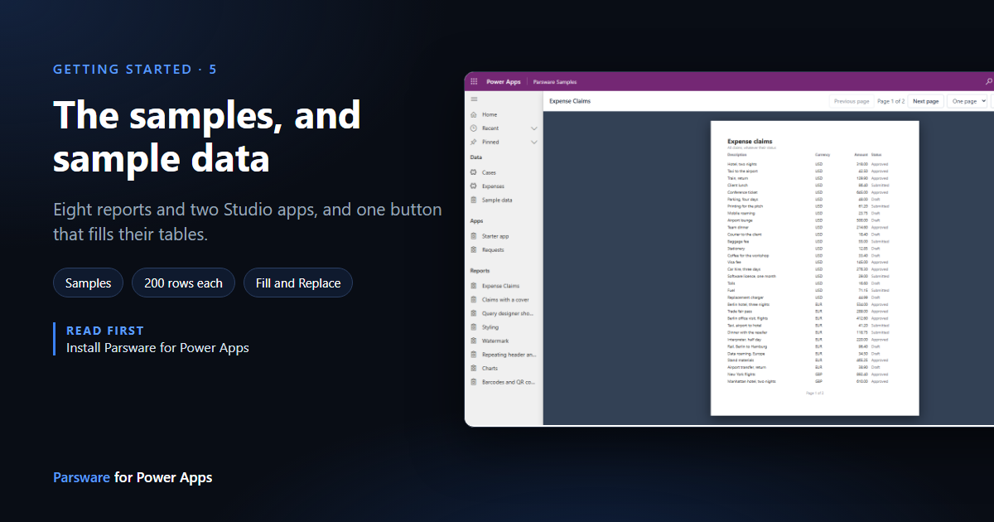Click the 'Hotel, two nights' report row
Image resolution: width=994 pixels, height=522 pixels.
[808, 164]
